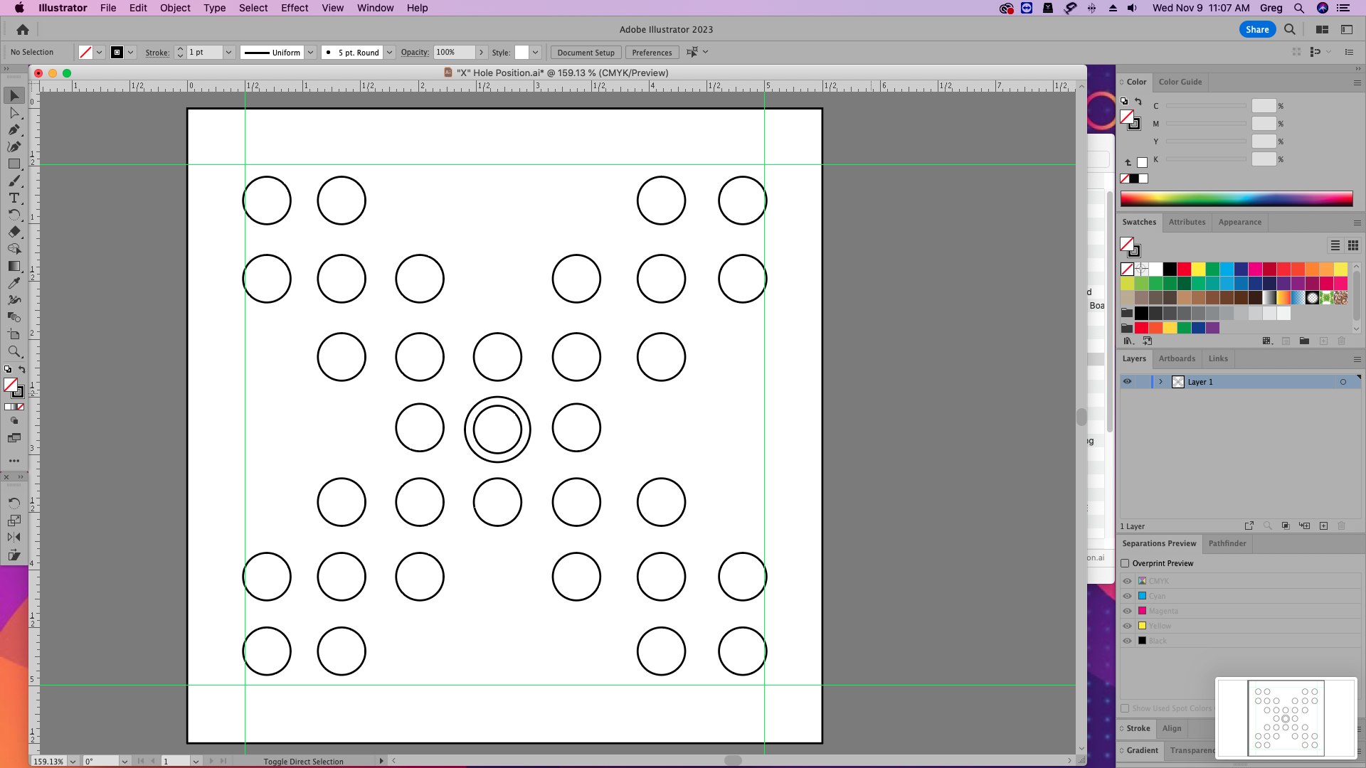Select the Rotate tool
Viewport: 1366px width, 768px height.
tap(14, 215)
